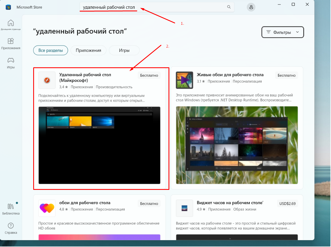Switch to the 'Приложения' filter tab
Viewport: 331px width, 247px height.
(x=88, y=50)
